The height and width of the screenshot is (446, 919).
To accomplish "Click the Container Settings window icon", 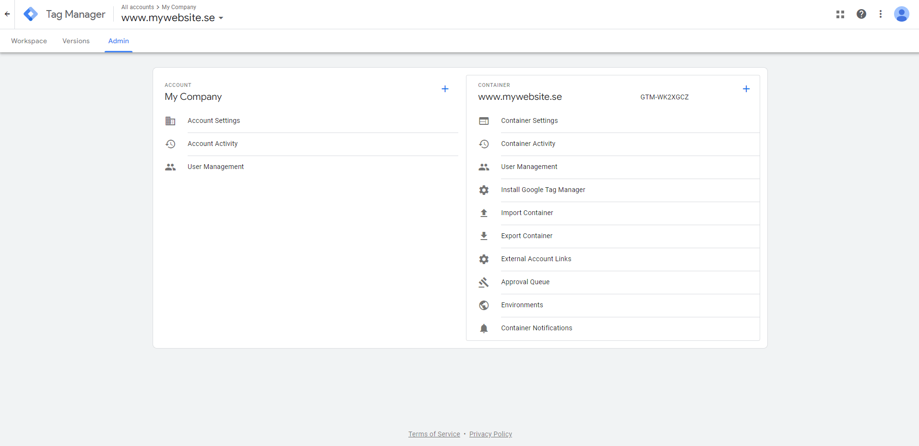I will click(x=484, y=121).
